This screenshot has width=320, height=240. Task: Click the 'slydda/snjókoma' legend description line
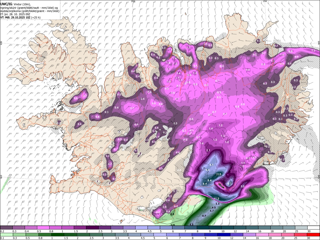(x=30, y=11)
